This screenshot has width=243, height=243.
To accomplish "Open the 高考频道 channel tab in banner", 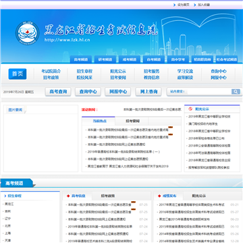I will (x=81, y=59).
